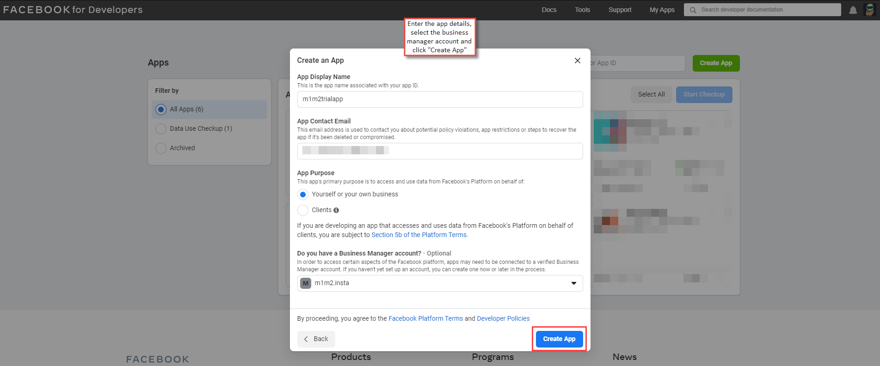Screen dimensions: 880x366
Task: Click the footer FACEBOOK logo
Action: click(157, 359)
